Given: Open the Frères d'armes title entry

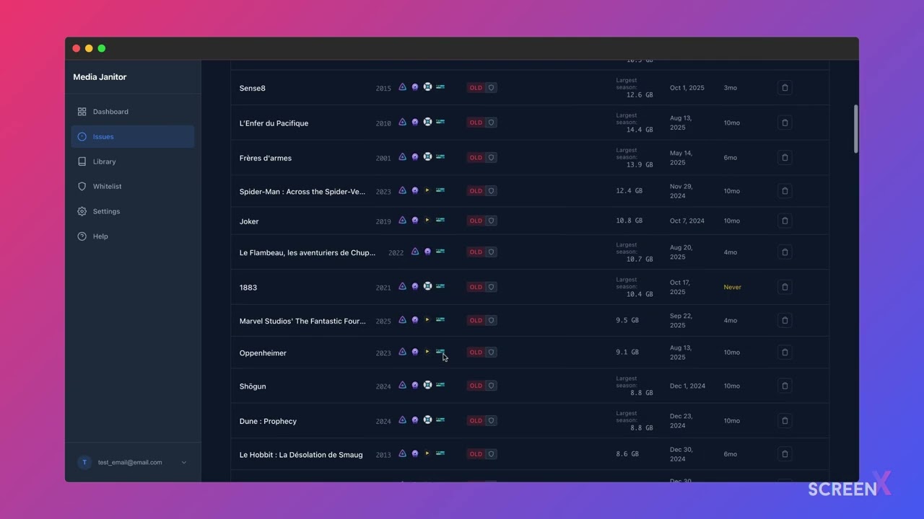Looking at the screenshot, I should click(x=266, y=158).
